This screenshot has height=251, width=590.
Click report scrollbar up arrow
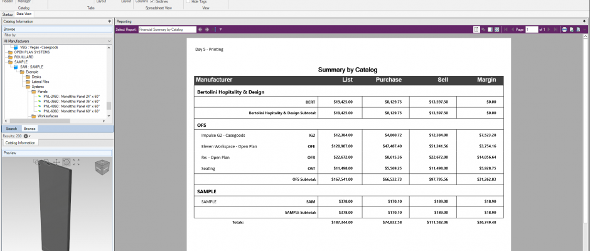coord(585,36)
